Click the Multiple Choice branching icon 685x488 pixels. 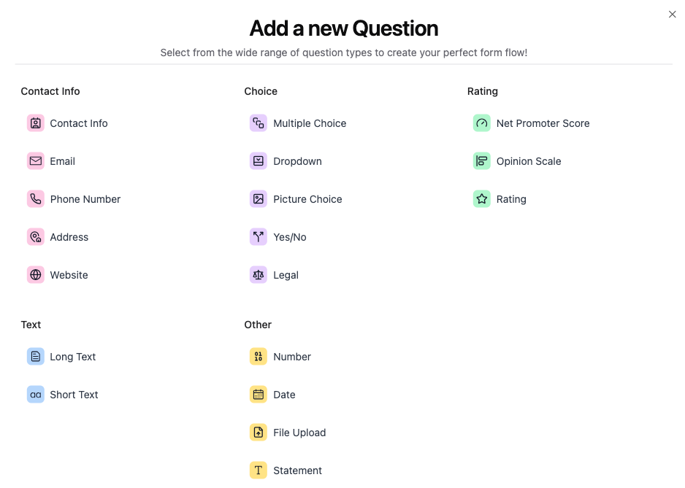coord(258,123)
